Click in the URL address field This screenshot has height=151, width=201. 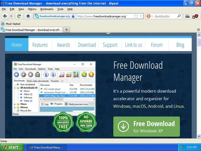(105, 16)
